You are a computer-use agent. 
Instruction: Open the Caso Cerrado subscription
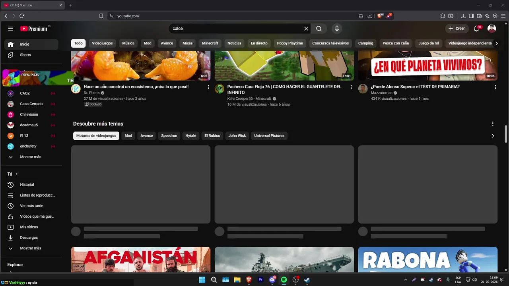(x=32, y=104)
